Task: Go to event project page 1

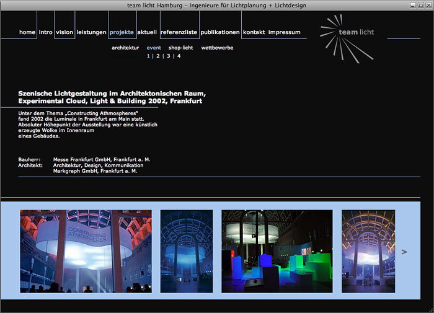Action: 148,56
